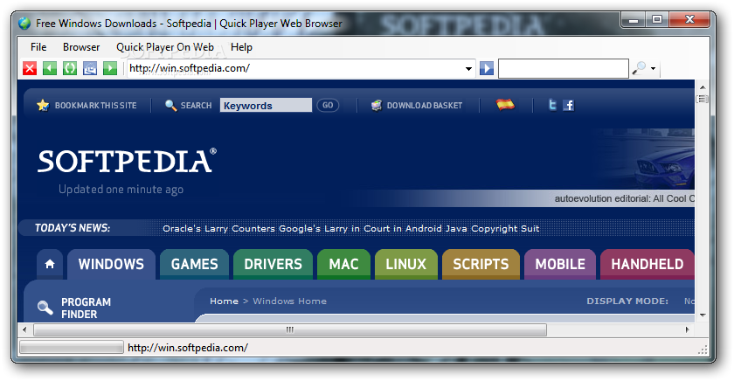Open the Help menu
The width and height of the screenshot is (734, 381).
point(241,47)
